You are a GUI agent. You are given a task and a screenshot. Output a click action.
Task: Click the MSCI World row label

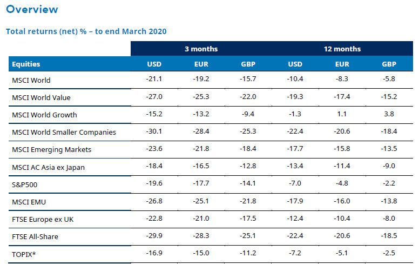coord(31,81)
